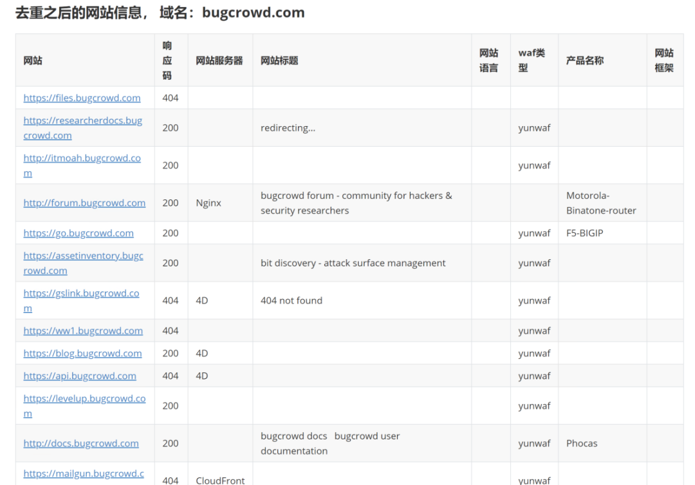Open the files.bugcrowd.com link
This screenshot has height=485, width=695.
[82, 98]
